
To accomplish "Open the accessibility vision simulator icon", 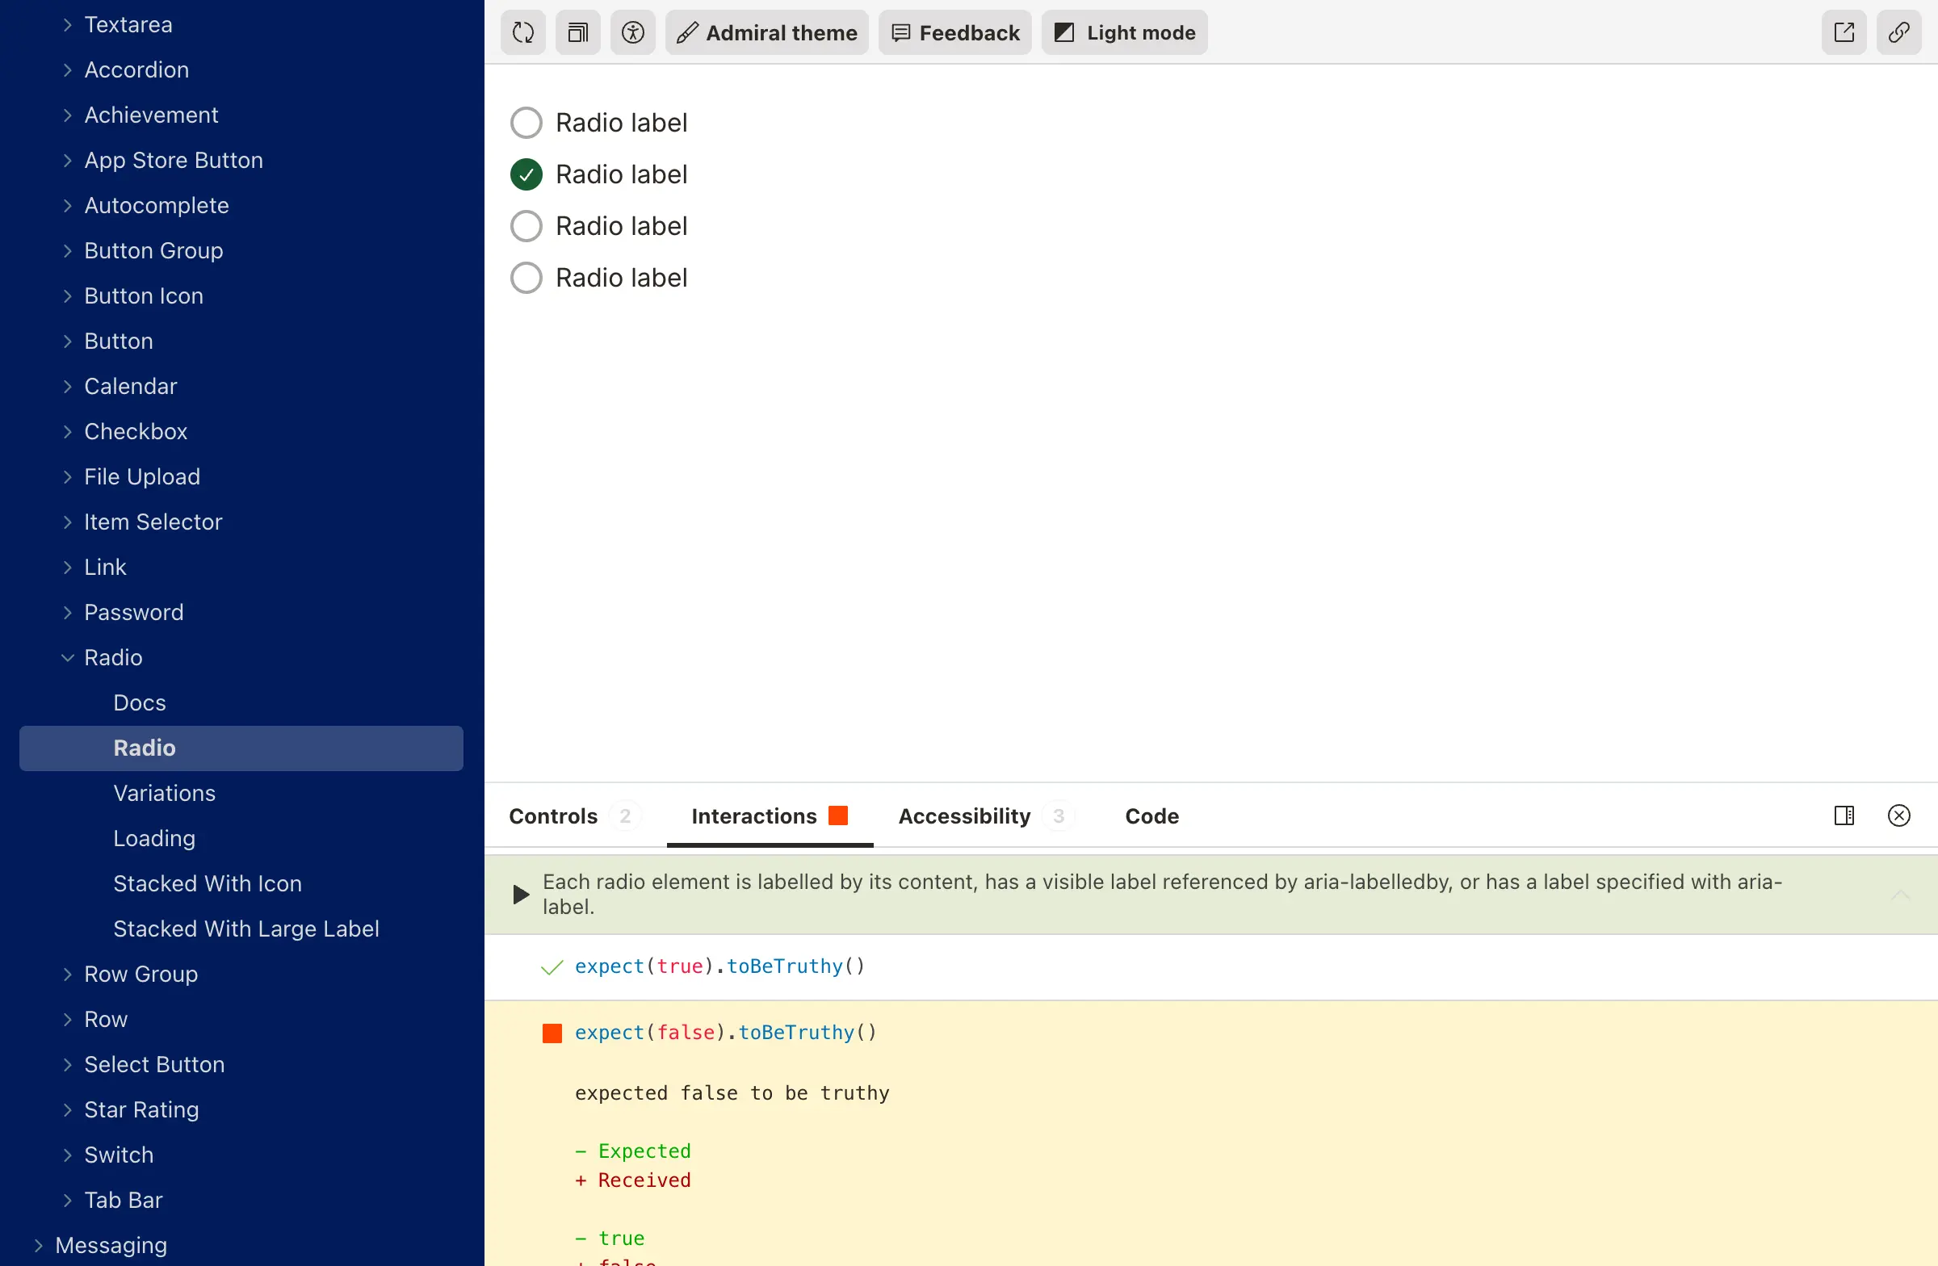I will (633, 32).
